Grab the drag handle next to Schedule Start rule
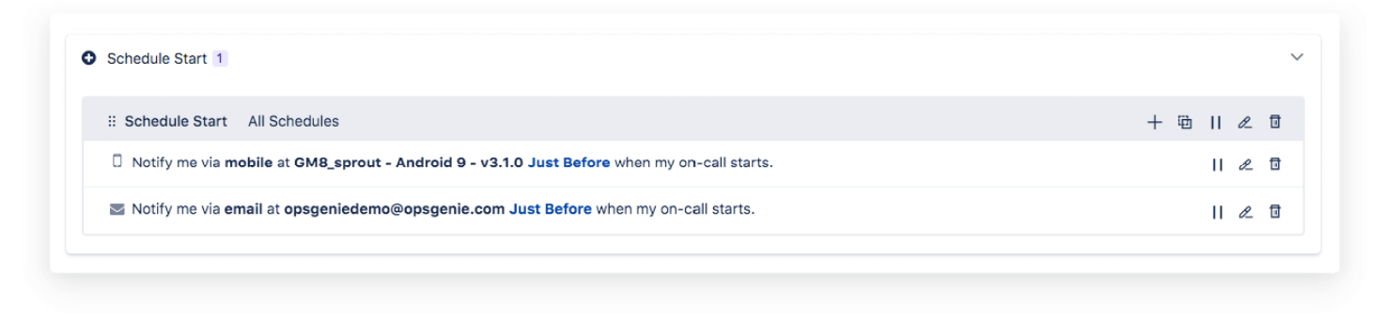 pos(112,122)
